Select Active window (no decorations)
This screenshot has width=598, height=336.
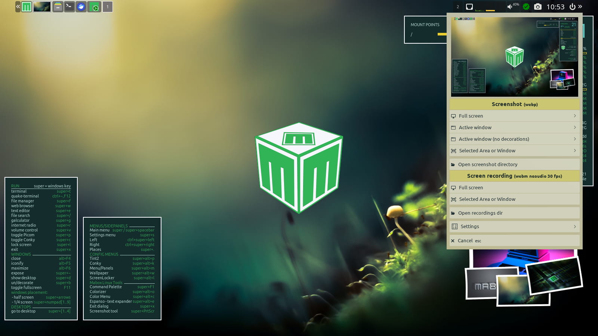pos(494,139)
